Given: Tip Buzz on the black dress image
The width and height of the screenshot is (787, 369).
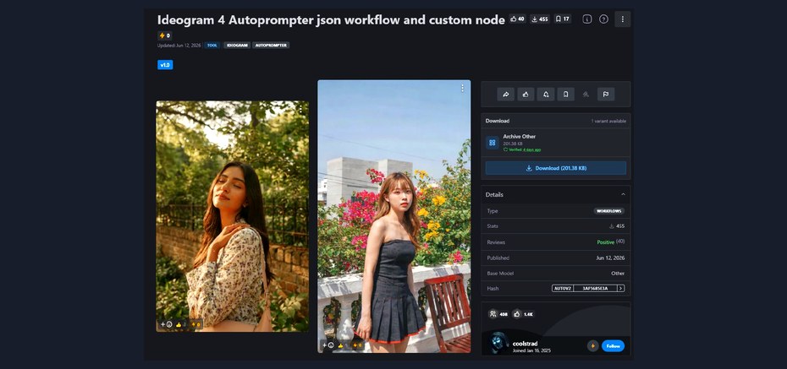Looking at the screenshot, I should coord(357,345).
